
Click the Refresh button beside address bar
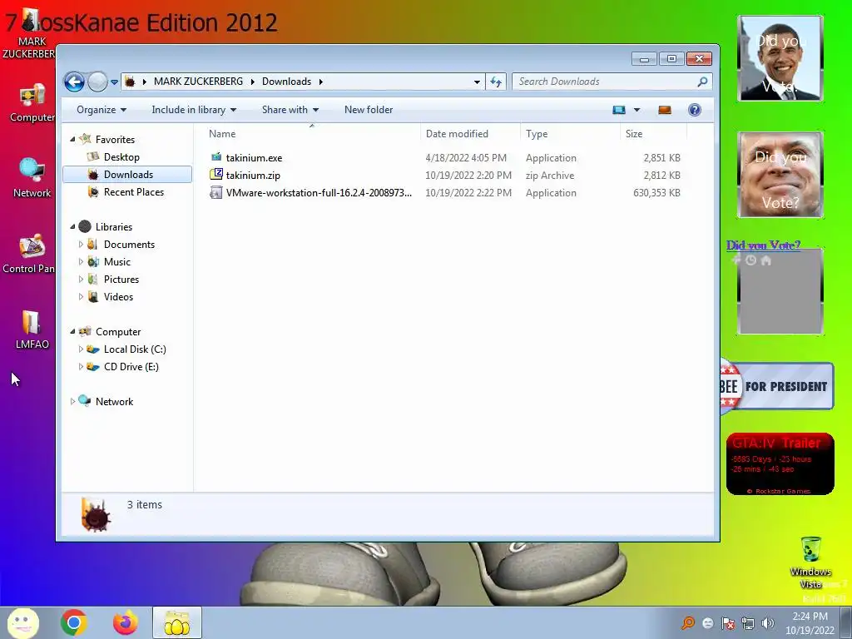[x=496, y=82]
